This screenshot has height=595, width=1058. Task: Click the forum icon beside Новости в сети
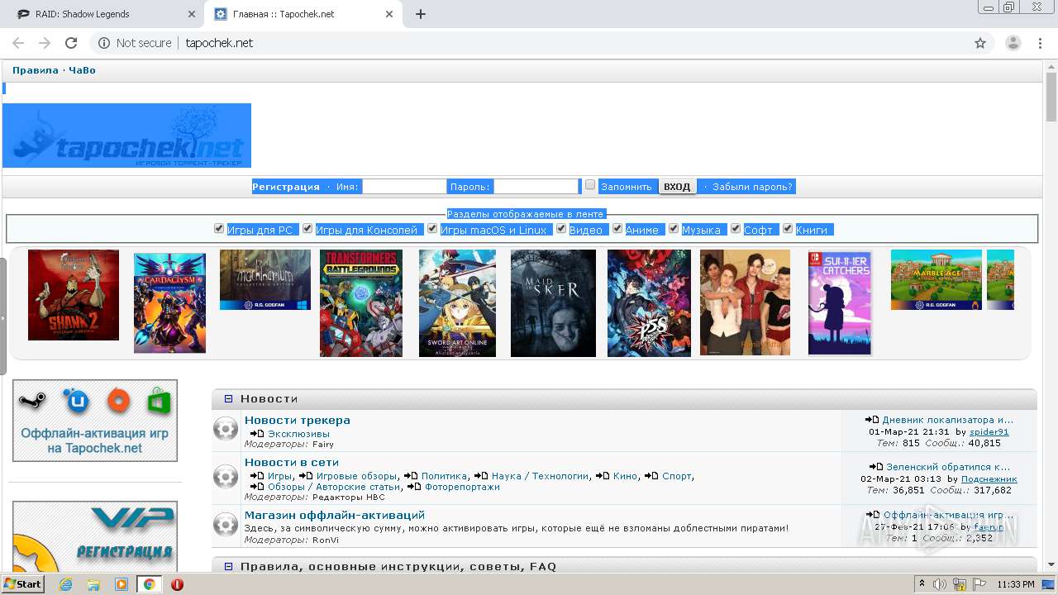coord(226,476)
